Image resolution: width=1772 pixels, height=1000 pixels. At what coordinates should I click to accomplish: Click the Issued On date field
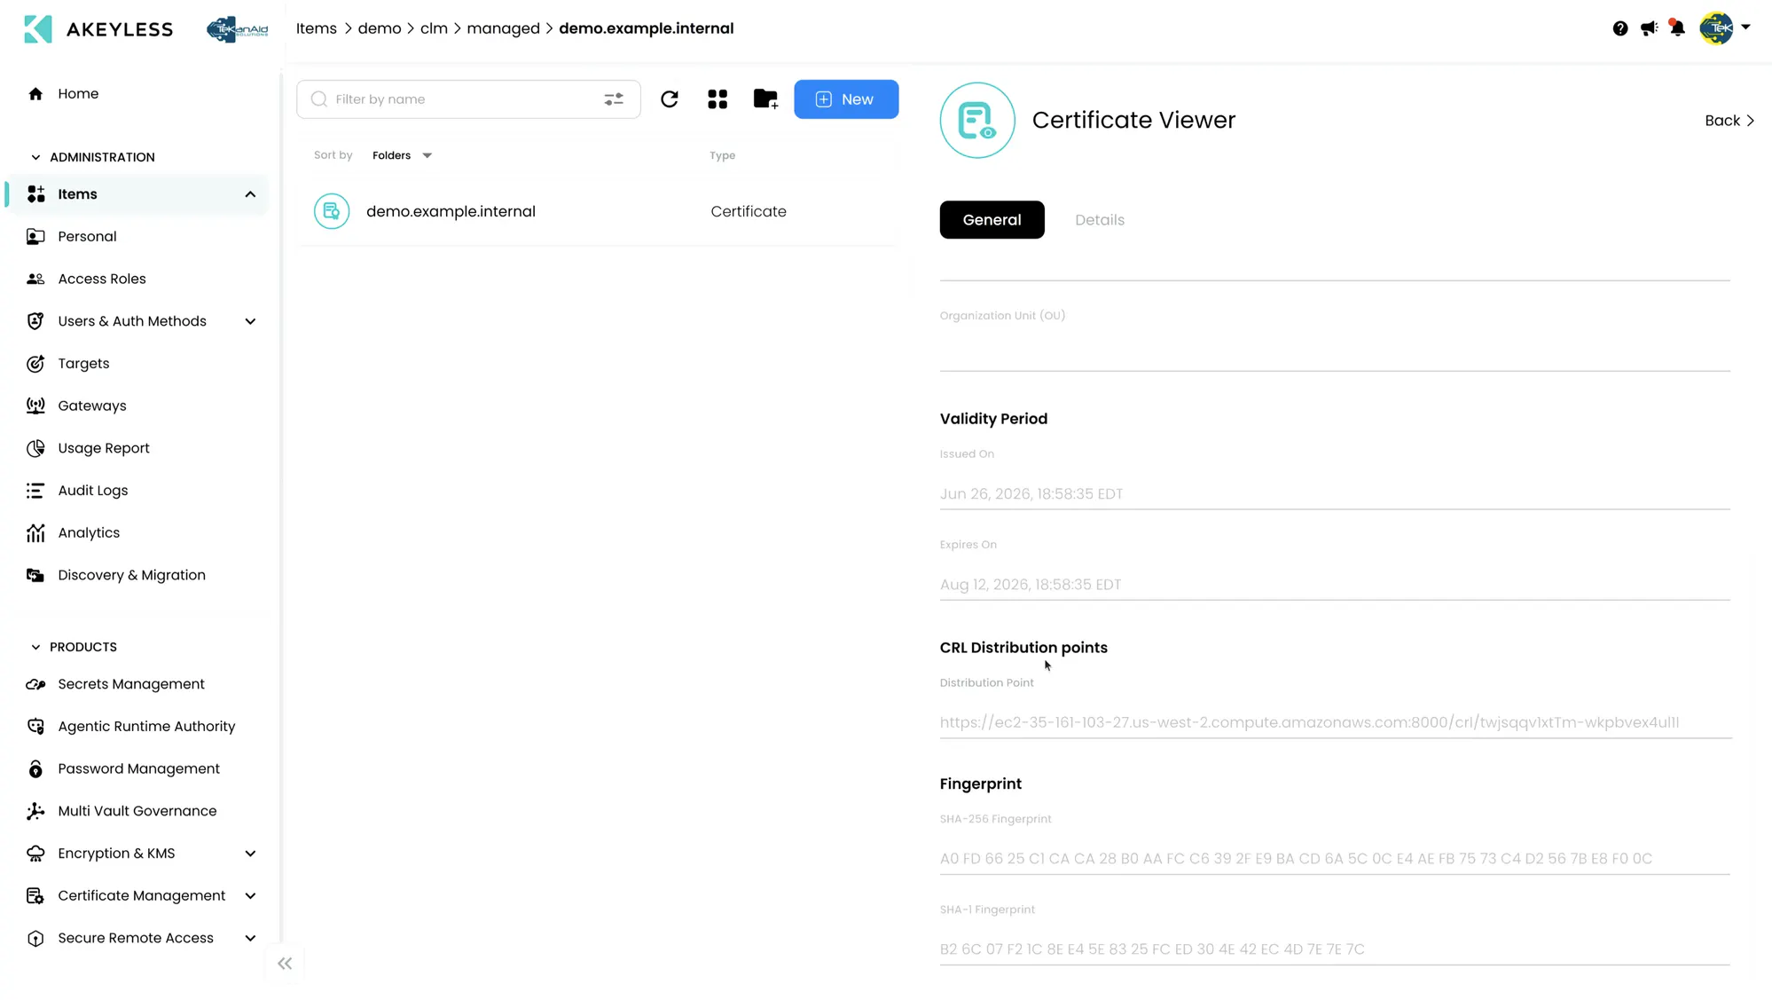tap(1335, 494)
